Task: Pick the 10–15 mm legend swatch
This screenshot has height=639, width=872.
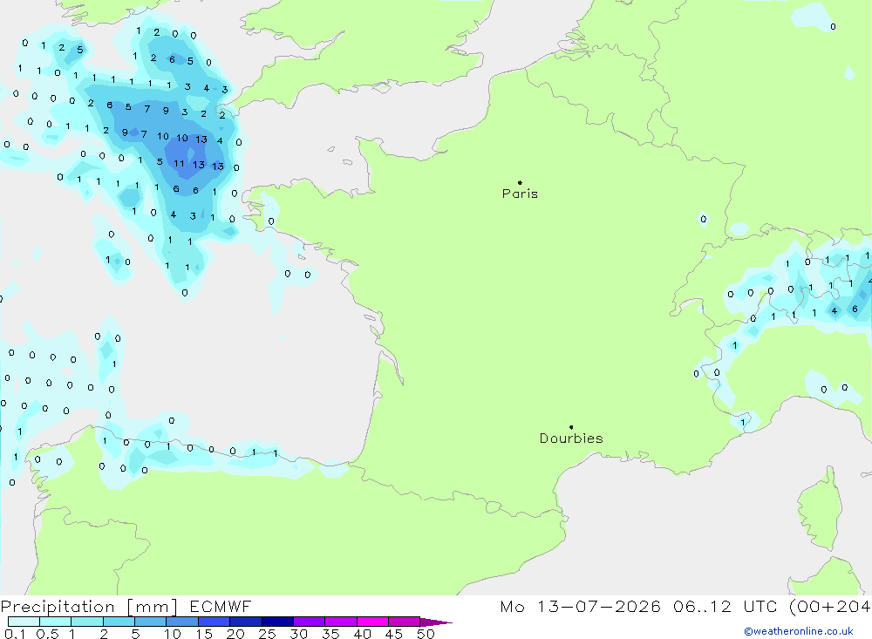Action: coord(182,622)
